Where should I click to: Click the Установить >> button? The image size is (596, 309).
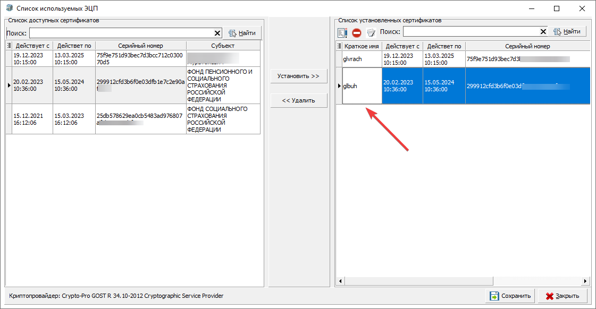click(298, 76)
